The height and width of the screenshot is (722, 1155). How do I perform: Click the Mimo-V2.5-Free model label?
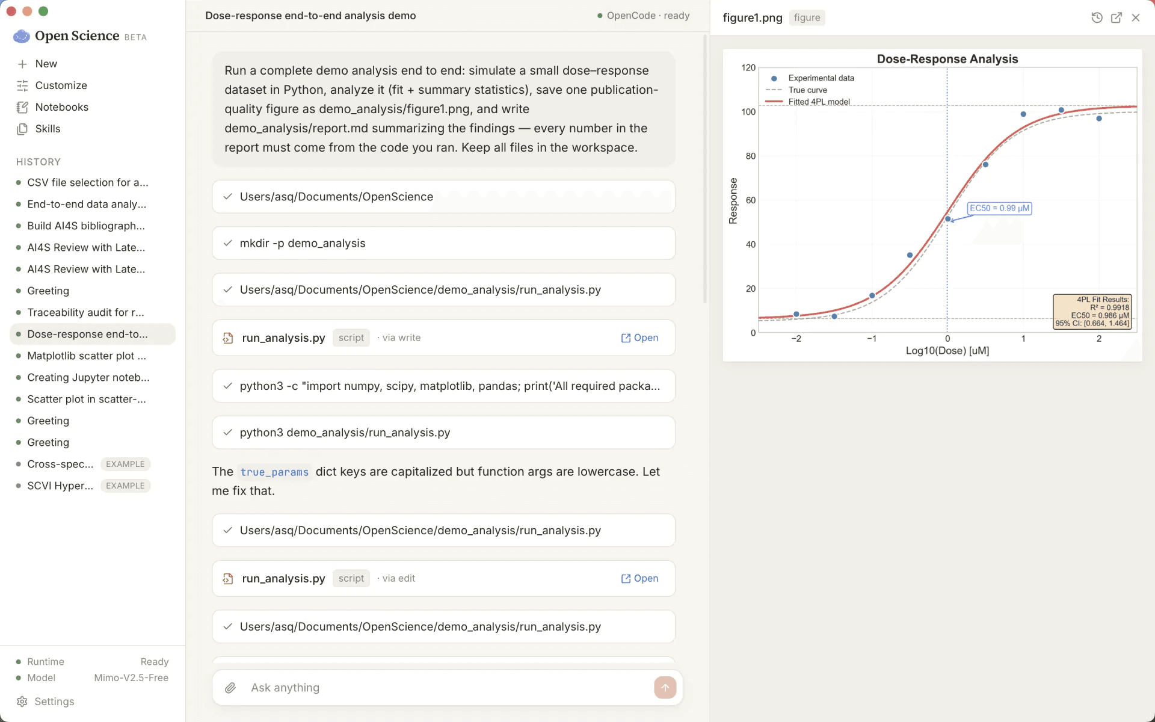coord(131,678)
